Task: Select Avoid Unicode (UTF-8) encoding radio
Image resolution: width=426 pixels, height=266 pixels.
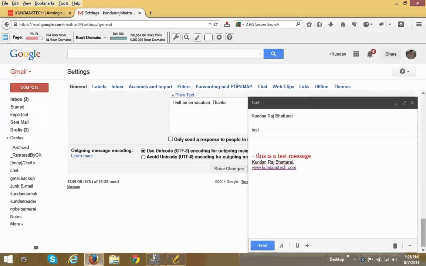Action: click(x=143, y=157)
